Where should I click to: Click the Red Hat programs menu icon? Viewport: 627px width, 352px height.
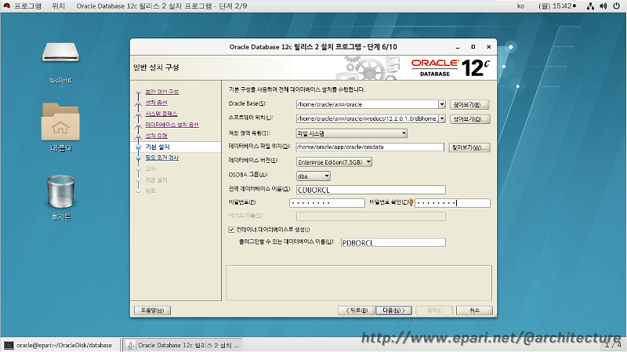pyautogui.click(x=7, y=6)
